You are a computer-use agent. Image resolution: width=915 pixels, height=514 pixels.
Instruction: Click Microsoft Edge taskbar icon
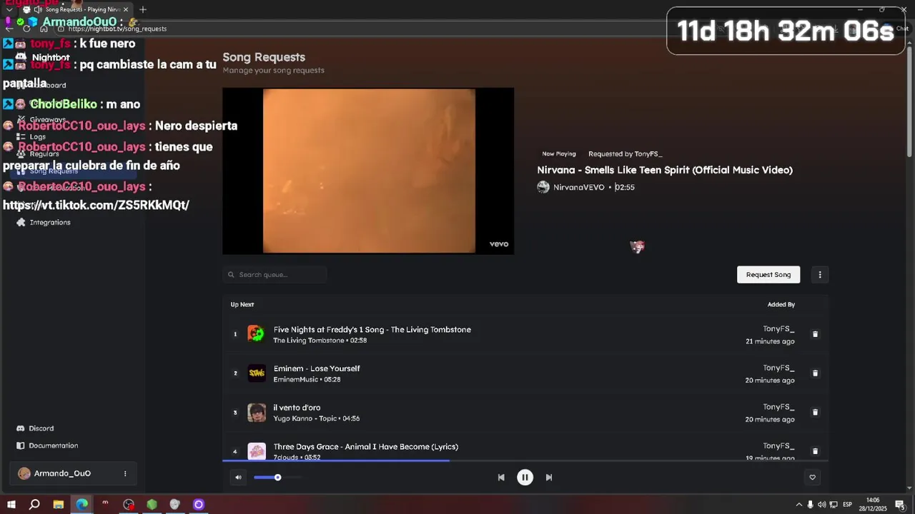tap(82, 505)
